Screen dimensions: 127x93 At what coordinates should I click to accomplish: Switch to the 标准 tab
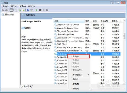(29, 86)
